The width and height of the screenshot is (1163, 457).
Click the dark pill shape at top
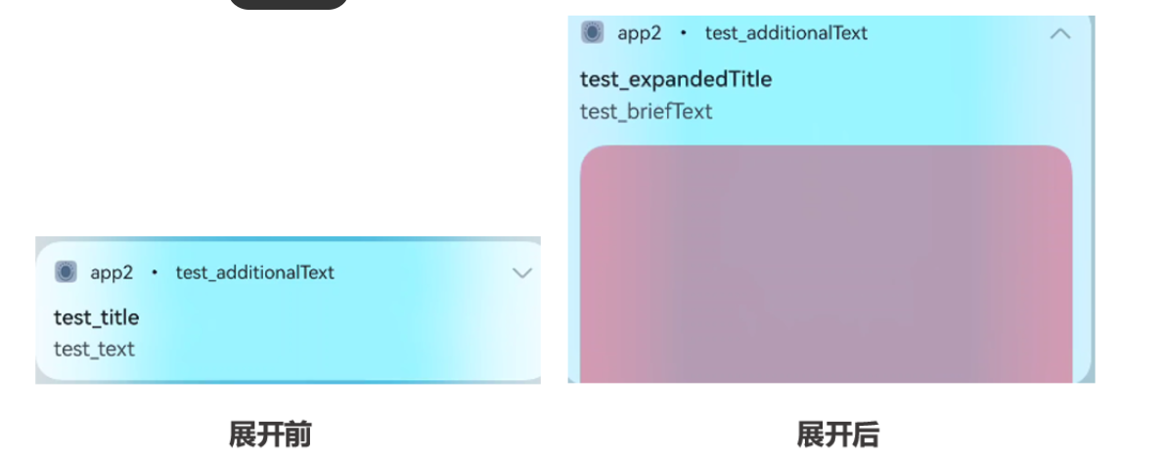[x=289, y=5]
